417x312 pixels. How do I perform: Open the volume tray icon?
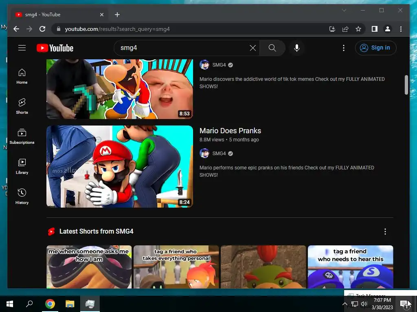pos(364,304)
